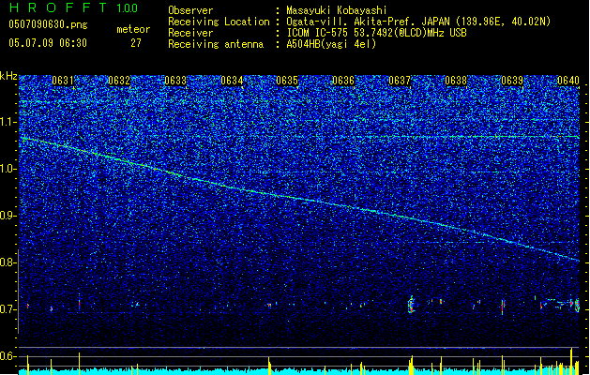Click the date stamp 05.07.09 06:30
The width and height of the screenshot is (590, 375).
[48, 43]
